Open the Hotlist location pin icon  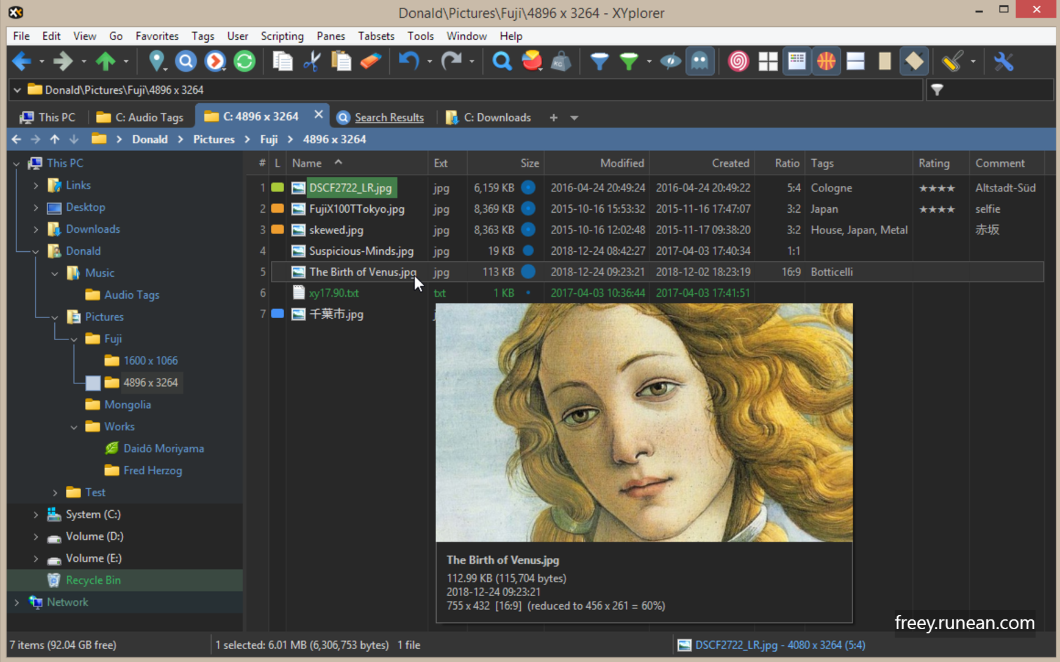coord(157,61)
